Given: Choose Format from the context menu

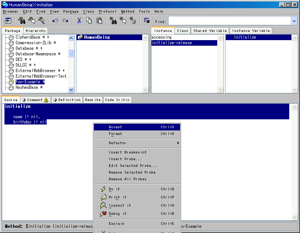Looking at the screenshot, I should [x=137, y=134].
